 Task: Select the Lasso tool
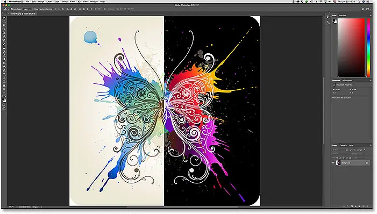click(4, 25)
